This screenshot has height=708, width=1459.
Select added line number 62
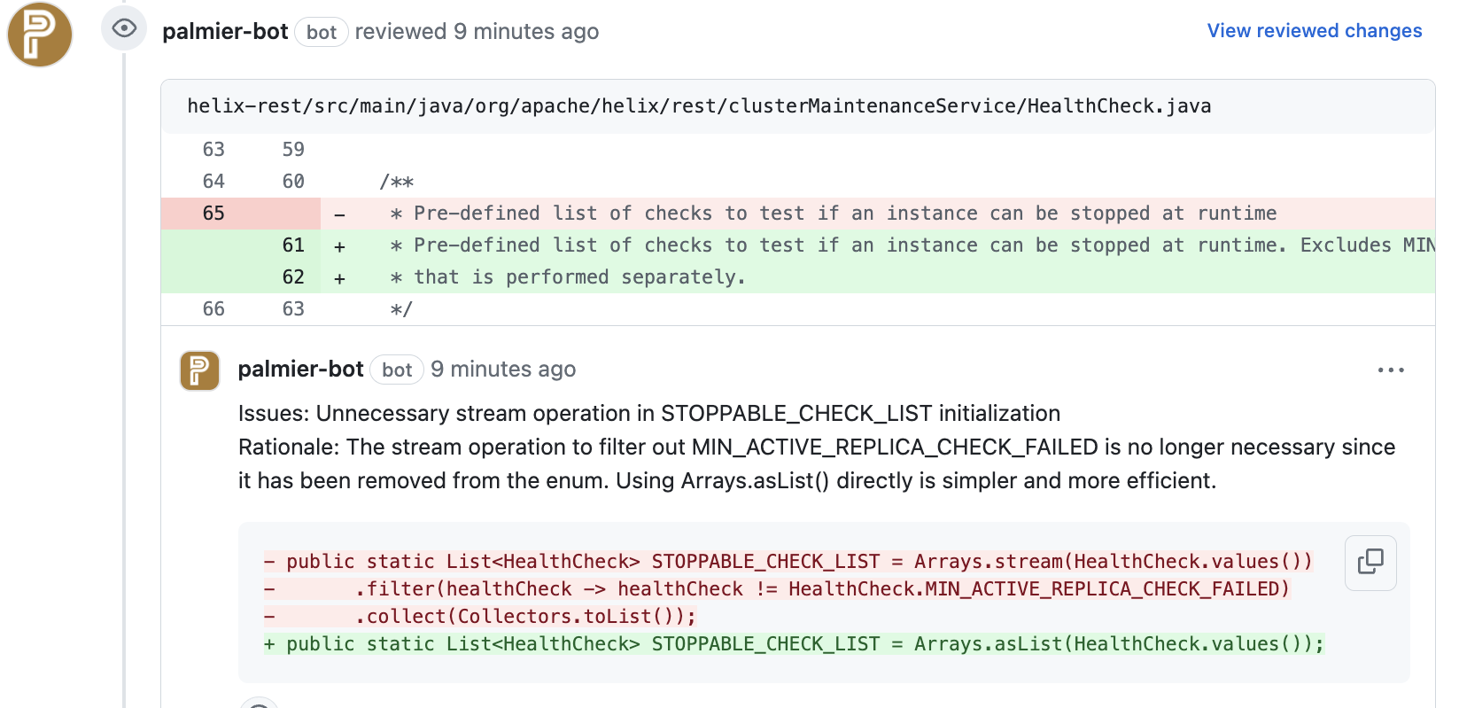293,277
